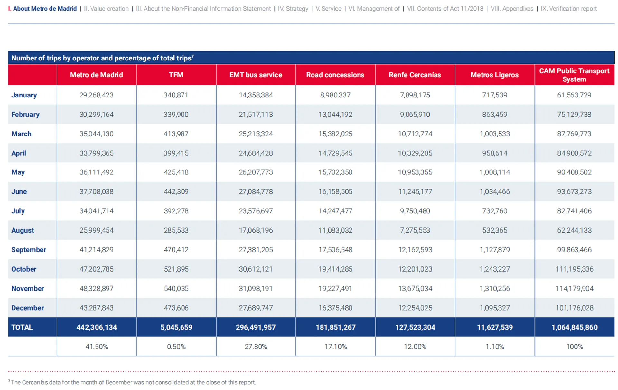Viewport: 618px width, 390px height.
Task: Click the 'CAM Public Transport System' header
Action: [574, 75]
